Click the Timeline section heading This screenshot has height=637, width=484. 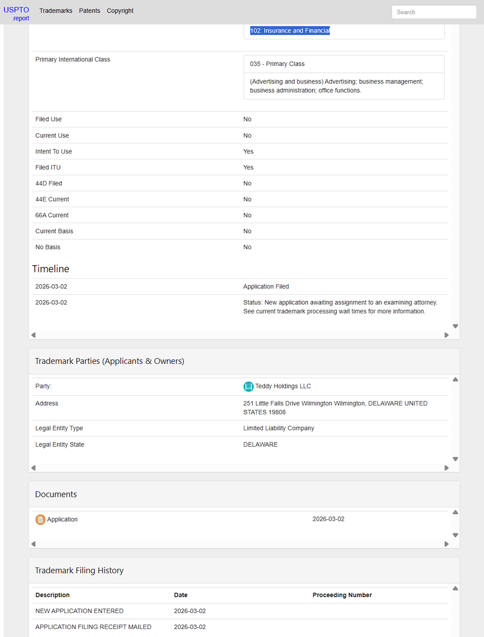[51, 268]
